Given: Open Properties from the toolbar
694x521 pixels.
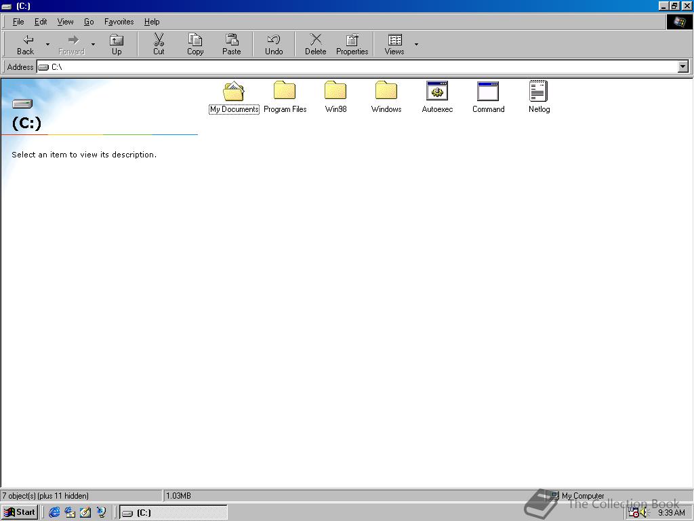Looking at the screenshot, I should (352, 44).
